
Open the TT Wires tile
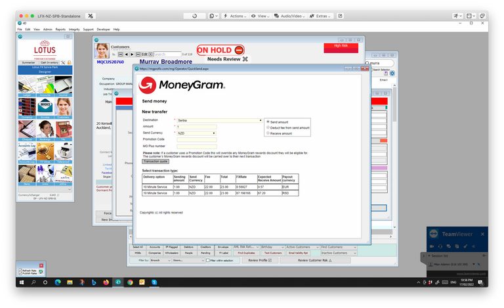pos(45,153)
